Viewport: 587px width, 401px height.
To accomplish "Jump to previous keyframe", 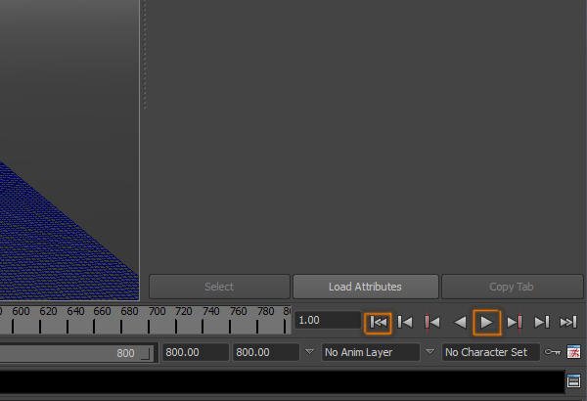I will pos(431,322).
